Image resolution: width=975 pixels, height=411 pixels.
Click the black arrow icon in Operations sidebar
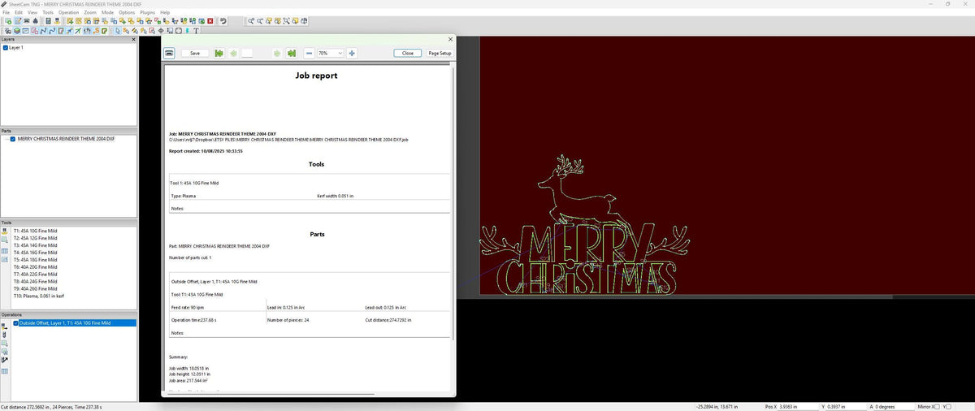(5, 359)
